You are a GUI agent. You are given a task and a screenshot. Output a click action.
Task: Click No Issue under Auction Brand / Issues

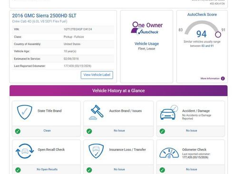119,131
